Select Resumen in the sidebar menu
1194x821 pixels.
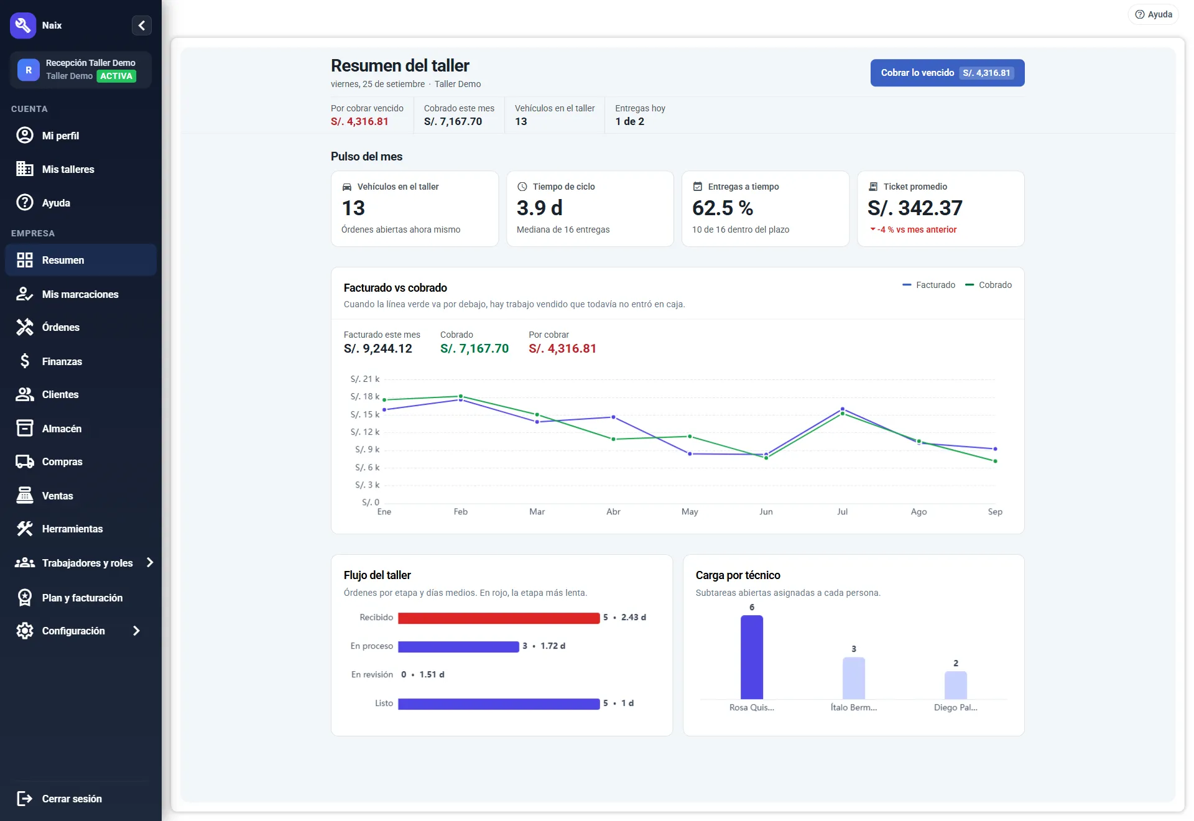[x=81, y=260]
